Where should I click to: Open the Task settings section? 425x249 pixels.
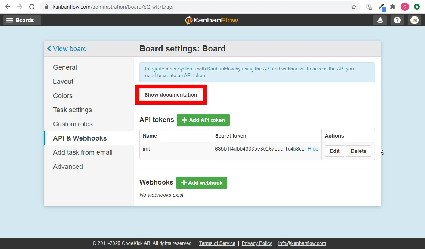[73, 110]
